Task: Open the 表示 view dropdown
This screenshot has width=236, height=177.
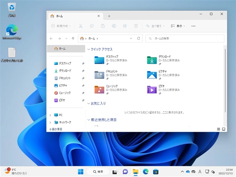Action: (x=178, y=26)
